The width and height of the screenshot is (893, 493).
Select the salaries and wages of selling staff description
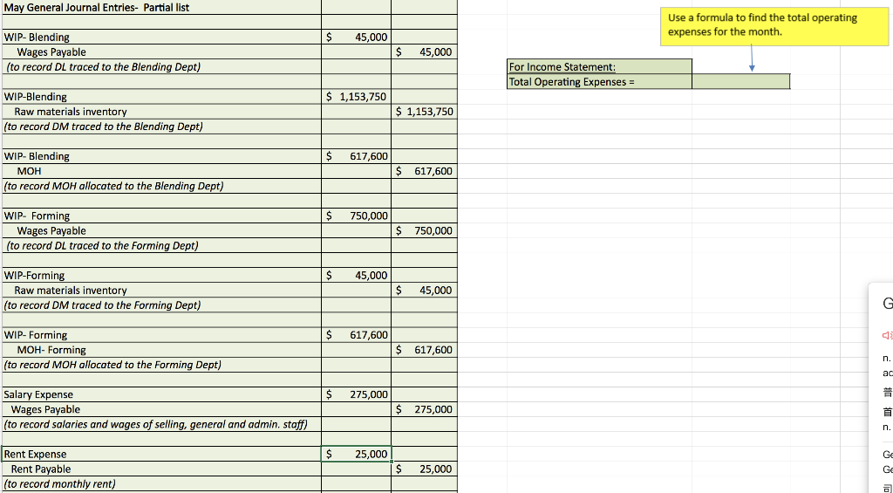click(x=155, y=424)
